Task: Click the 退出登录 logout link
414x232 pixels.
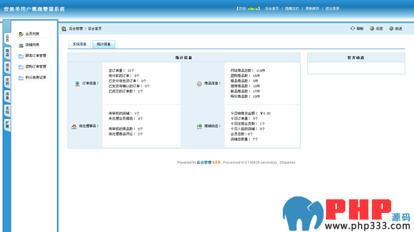Action: pyautogui.click(x=332, y=8)
